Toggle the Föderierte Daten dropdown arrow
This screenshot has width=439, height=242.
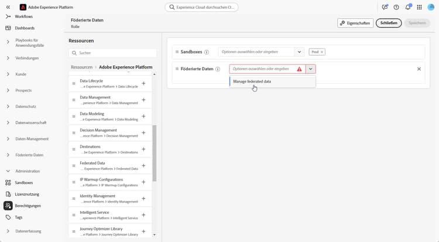(310, 69)
